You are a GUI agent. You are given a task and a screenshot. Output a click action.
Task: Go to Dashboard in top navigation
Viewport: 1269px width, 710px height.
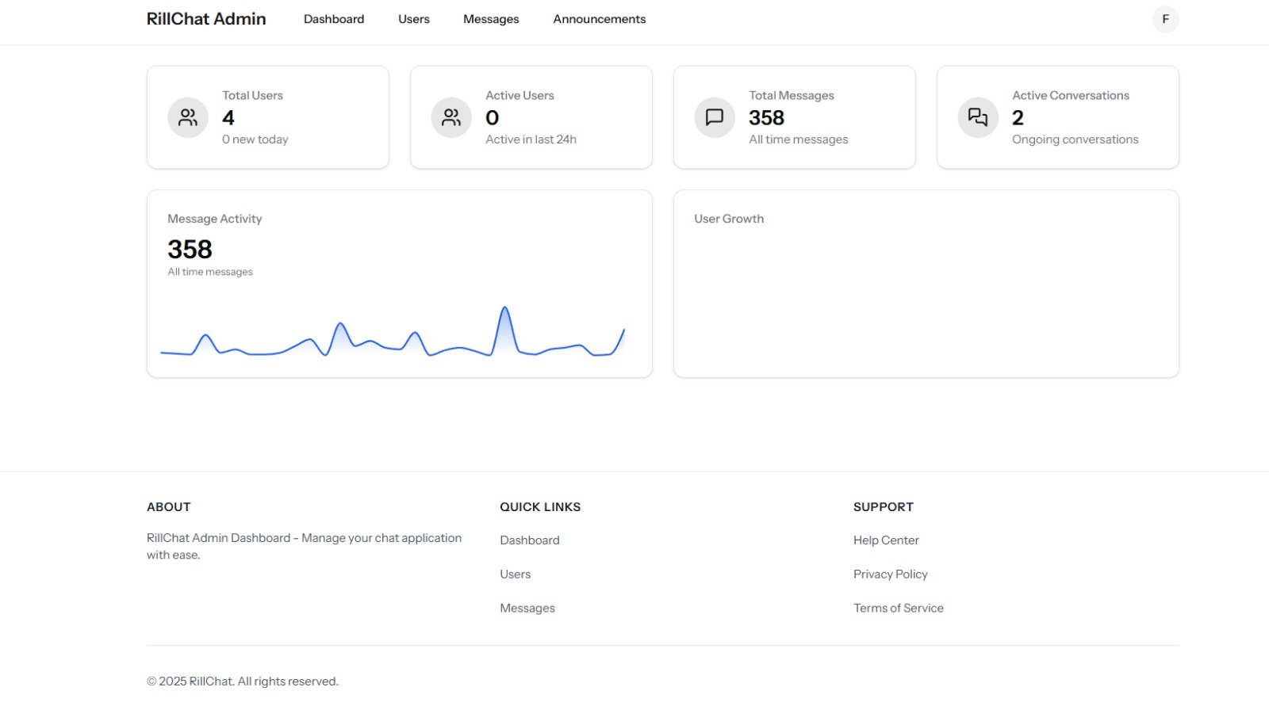coord(334,19)
